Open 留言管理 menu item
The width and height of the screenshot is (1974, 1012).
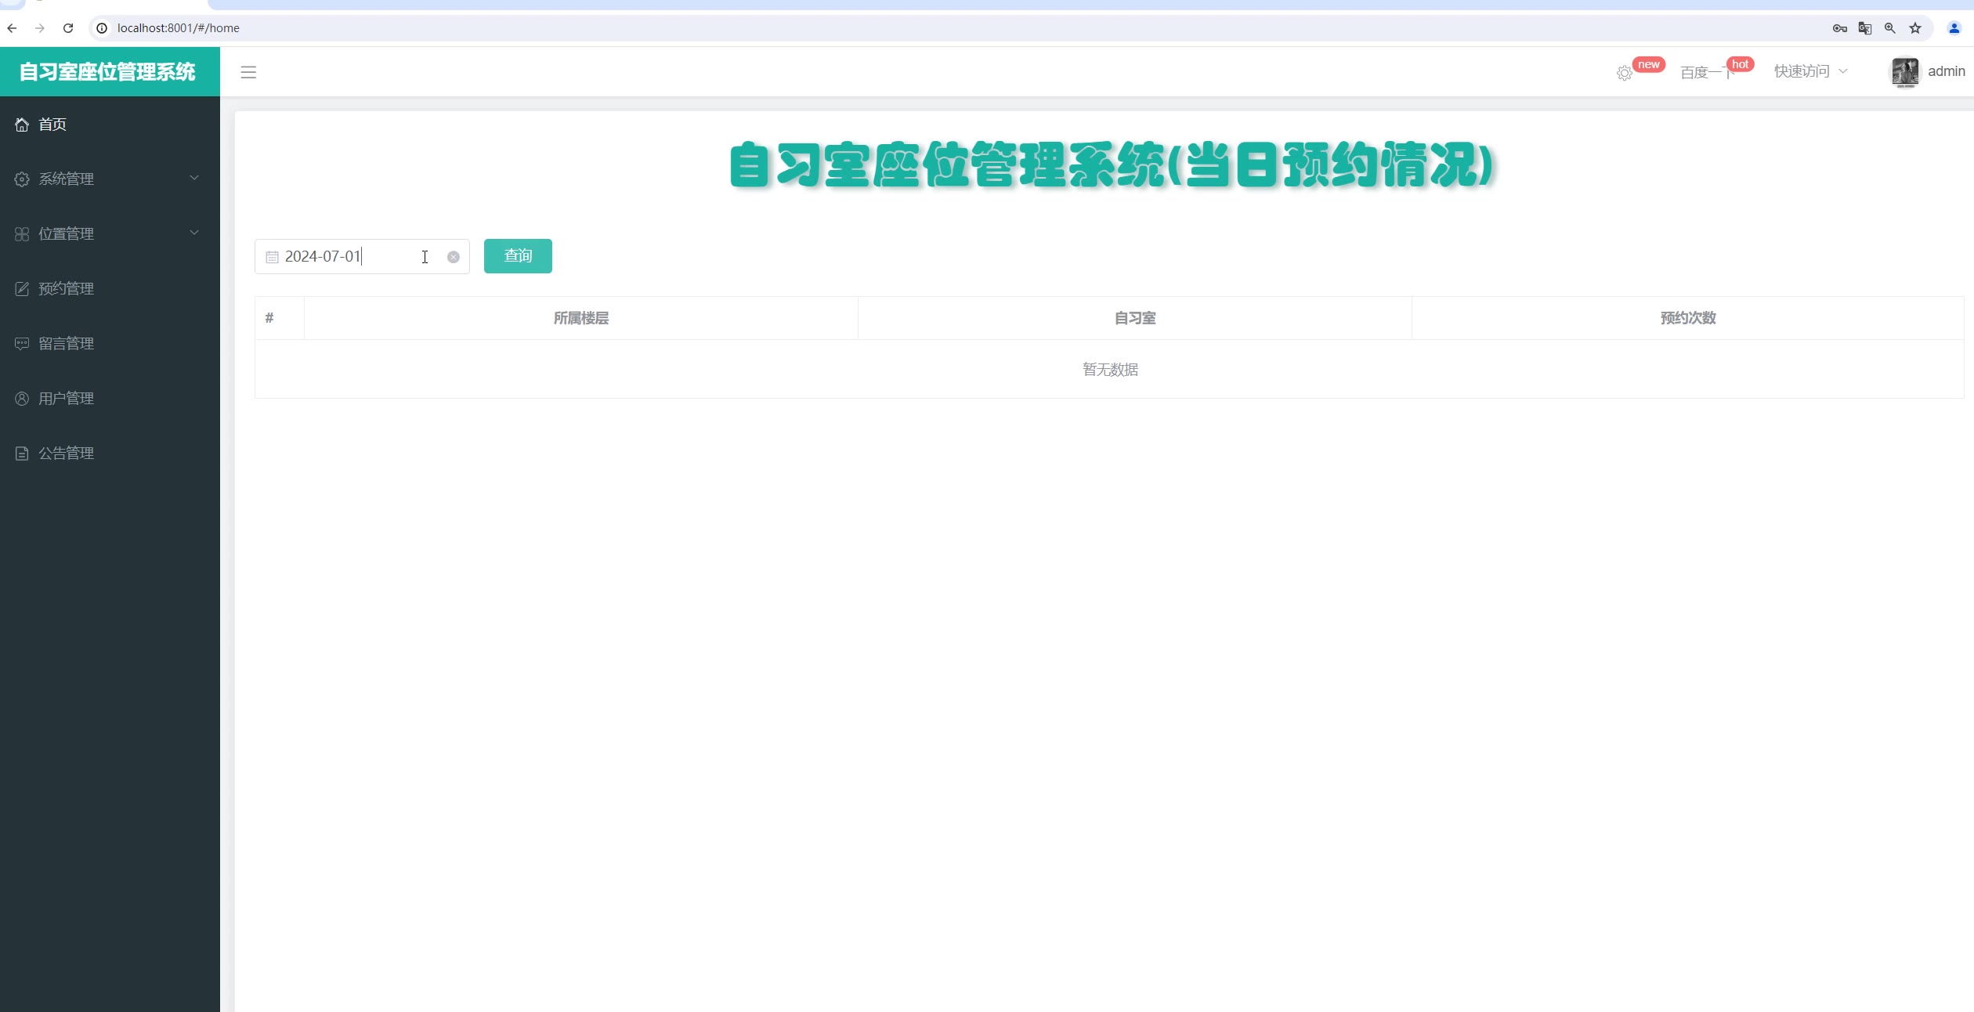[66, 344]
